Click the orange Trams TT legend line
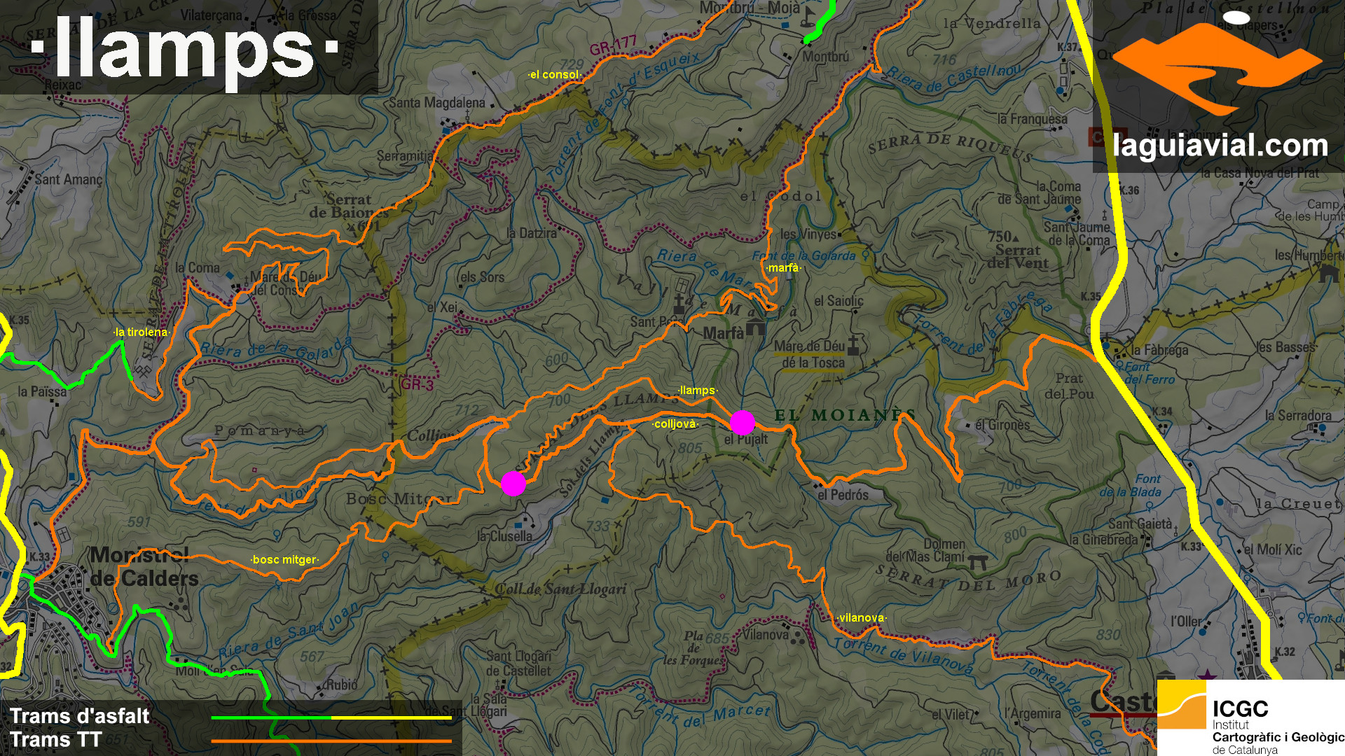Image resolution: width=1345 pixels, height=756 pixels. 331,741
